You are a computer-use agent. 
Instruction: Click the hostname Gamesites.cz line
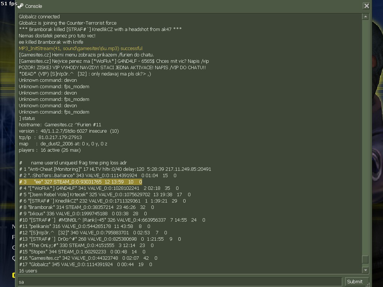coord(60,125)
